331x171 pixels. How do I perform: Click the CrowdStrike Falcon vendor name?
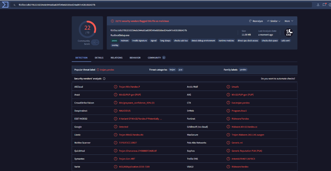click(x=84, y=103)
